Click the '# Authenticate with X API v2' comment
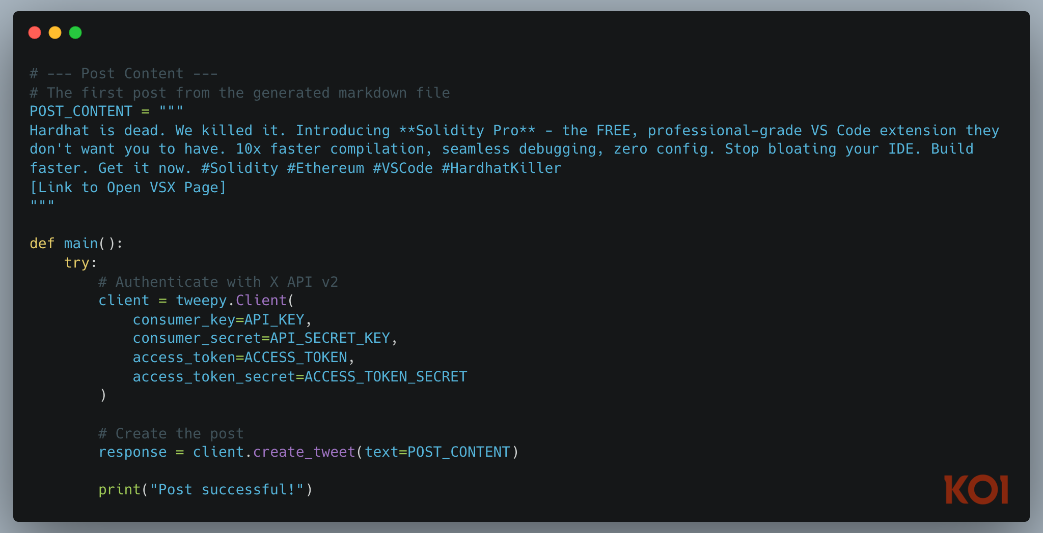Viewport: 1043px width, 533px height. [218, 282]
